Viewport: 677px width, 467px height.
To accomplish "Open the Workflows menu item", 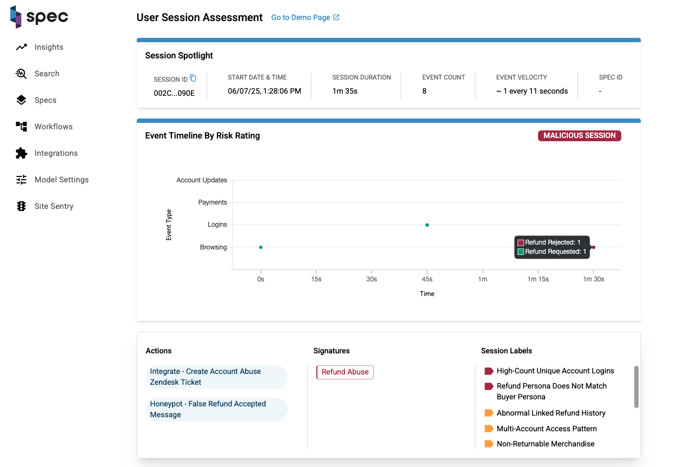I will pyautogui.click(x=54, y=127).
